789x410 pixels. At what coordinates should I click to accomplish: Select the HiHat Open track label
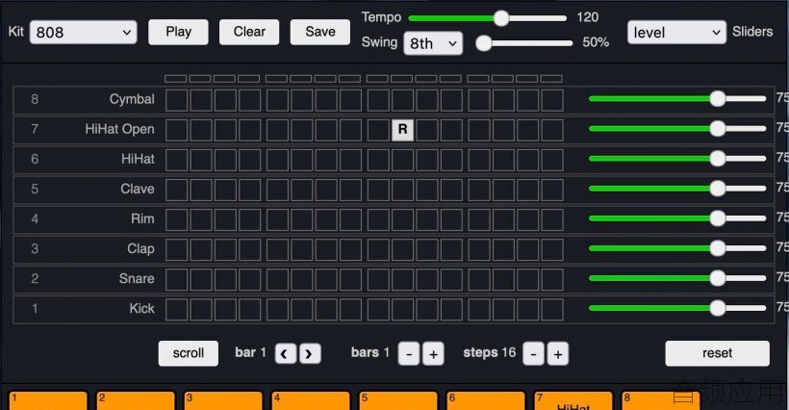(119, 129)
